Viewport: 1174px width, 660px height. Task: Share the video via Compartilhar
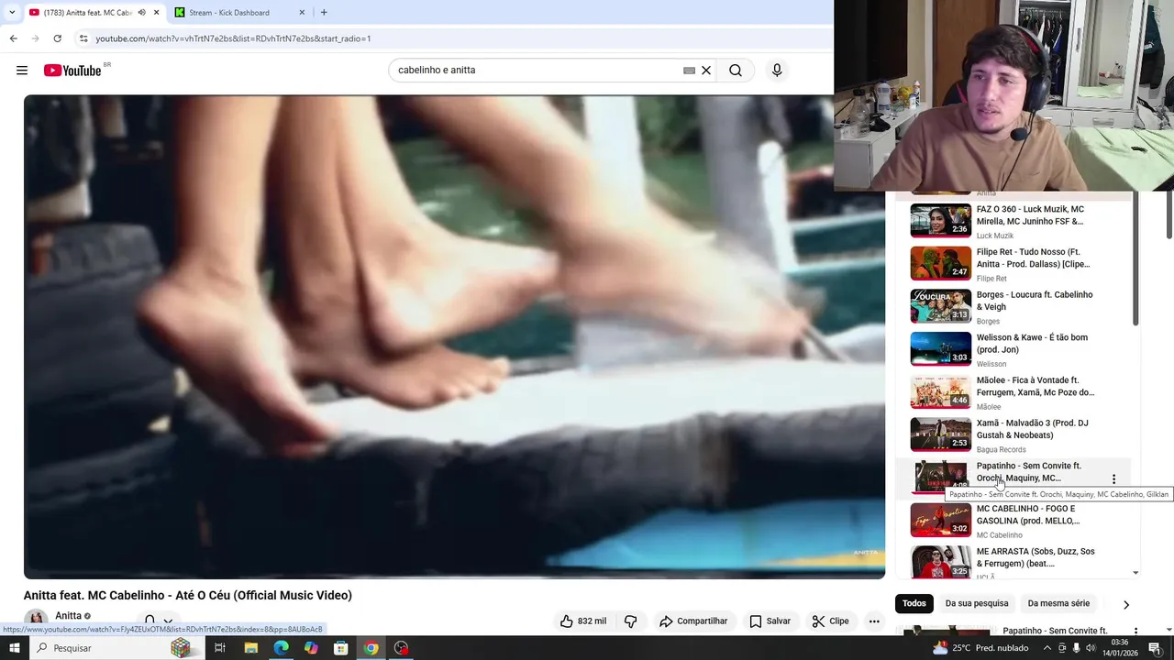tap(693, 621)
